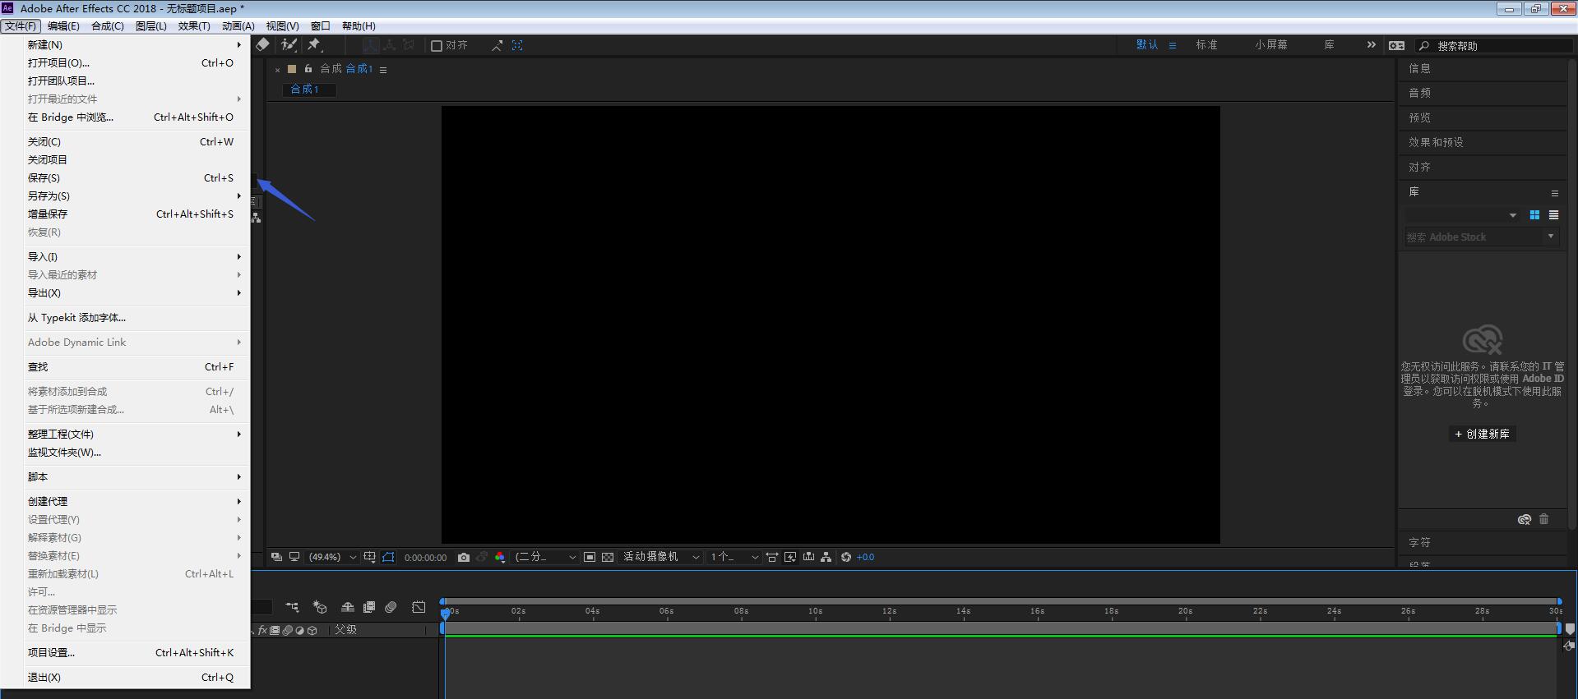Click the snap collapse arrow icon
The image size is (1578, 699).
(497, 46)
